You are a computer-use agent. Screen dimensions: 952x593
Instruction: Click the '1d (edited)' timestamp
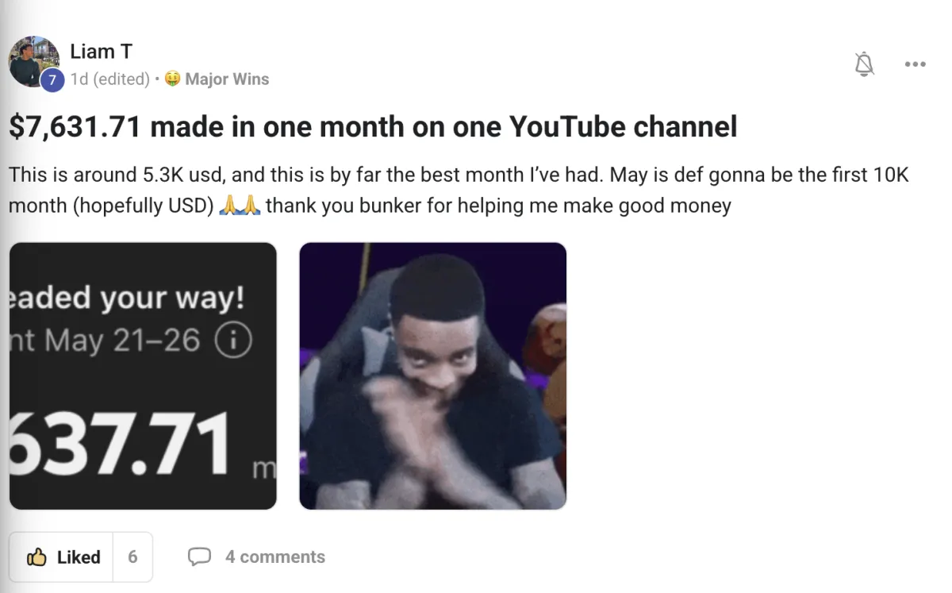click(109, 79)
